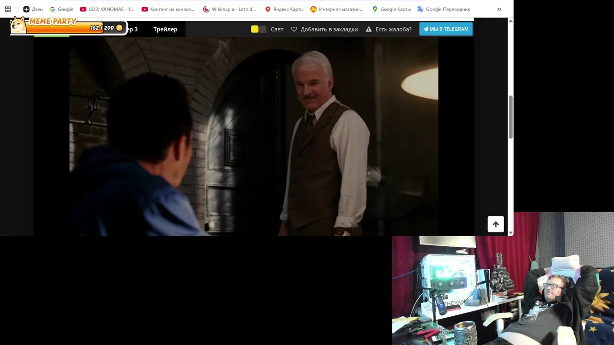Image resolution: width=614 pixels, height=345 pixels.
Task: Click the page vertical scrollbar thumb
Action: [510, 117]
